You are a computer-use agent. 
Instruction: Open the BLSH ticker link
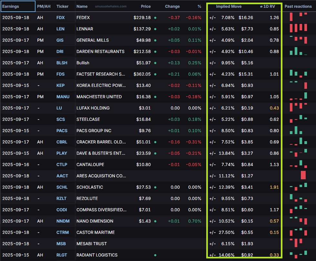pyautogui.click(x=62, y=63)
